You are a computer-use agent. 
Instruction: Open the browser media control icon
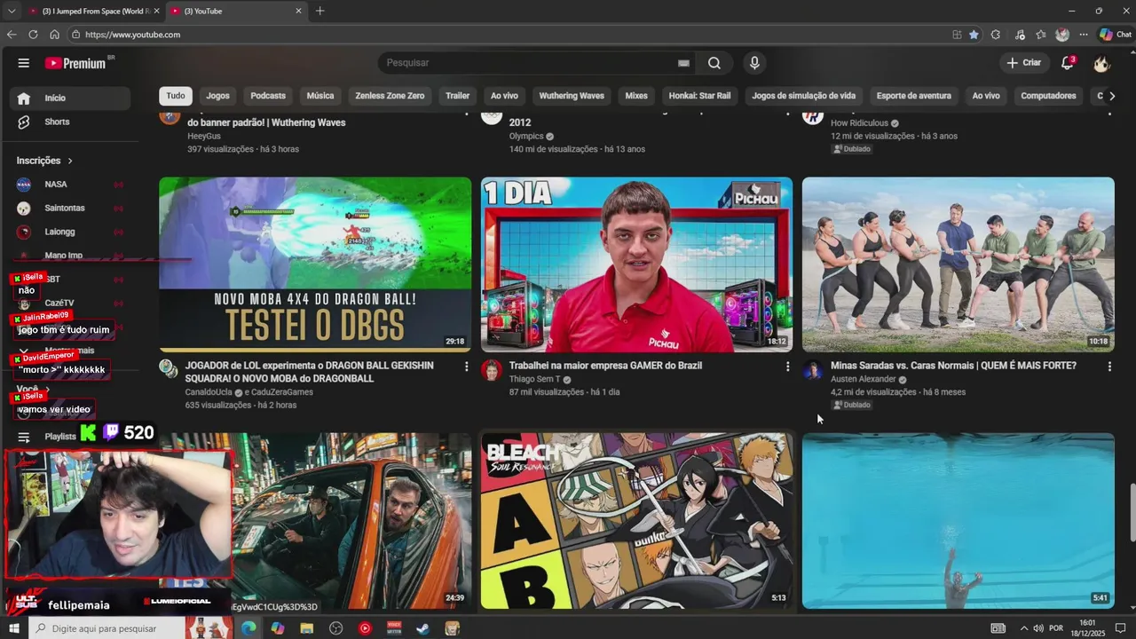[x=1019, y=35]
